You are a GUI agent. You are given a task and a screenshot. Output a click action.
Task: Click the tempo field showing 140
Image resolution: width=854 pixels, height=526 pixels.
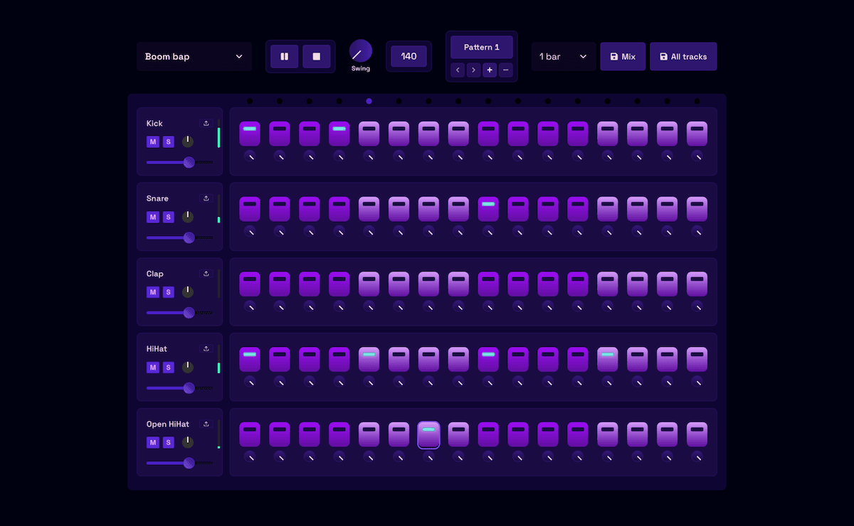(x=408, y=56)
